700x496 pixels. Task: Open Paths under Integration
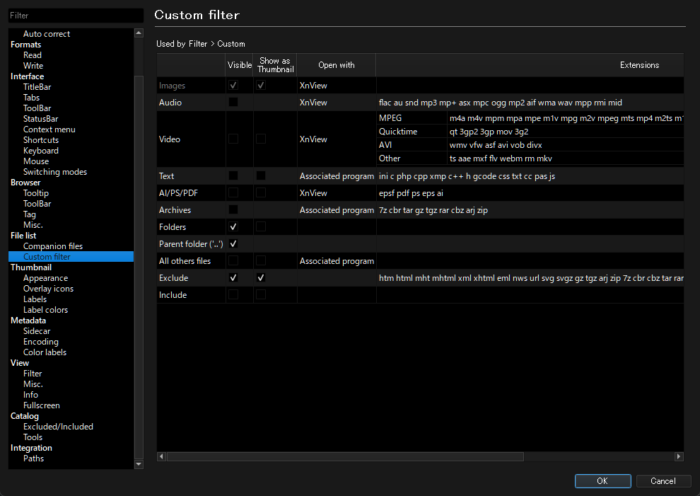pyautogui.click(x=33, y=458)
